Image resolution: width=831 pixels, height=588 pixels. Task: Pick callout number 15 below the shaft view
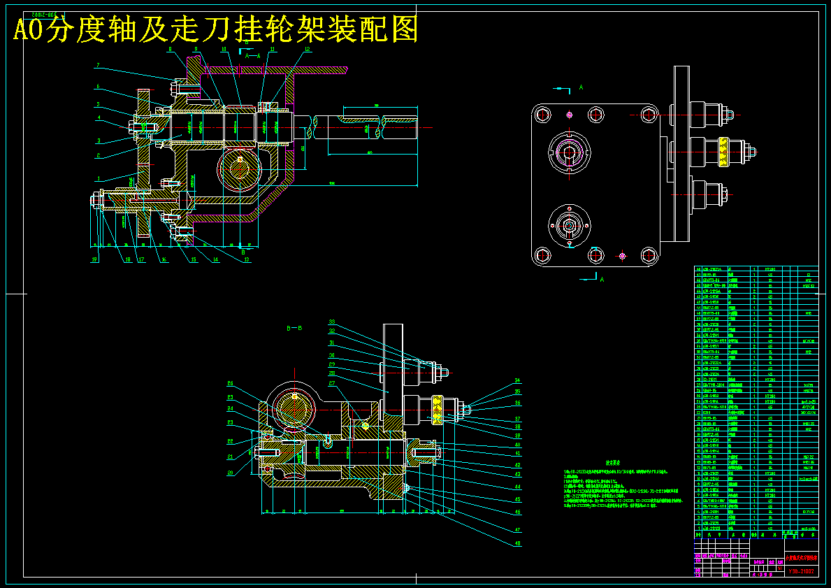pyautogui.click(x=194, y=260)
